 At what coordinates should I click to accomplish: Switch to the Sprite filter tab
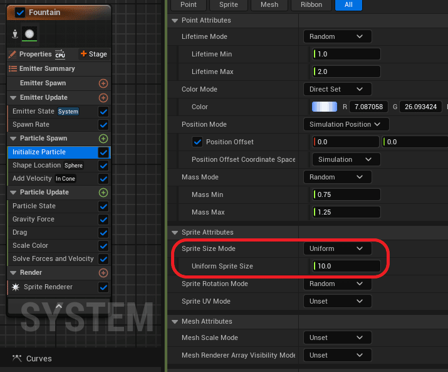[229, 5]
